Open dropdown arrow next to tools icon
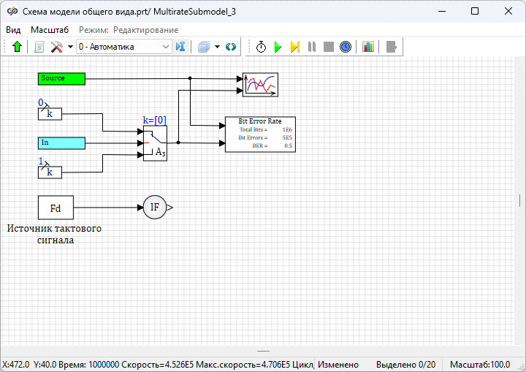 pos(70,47)
